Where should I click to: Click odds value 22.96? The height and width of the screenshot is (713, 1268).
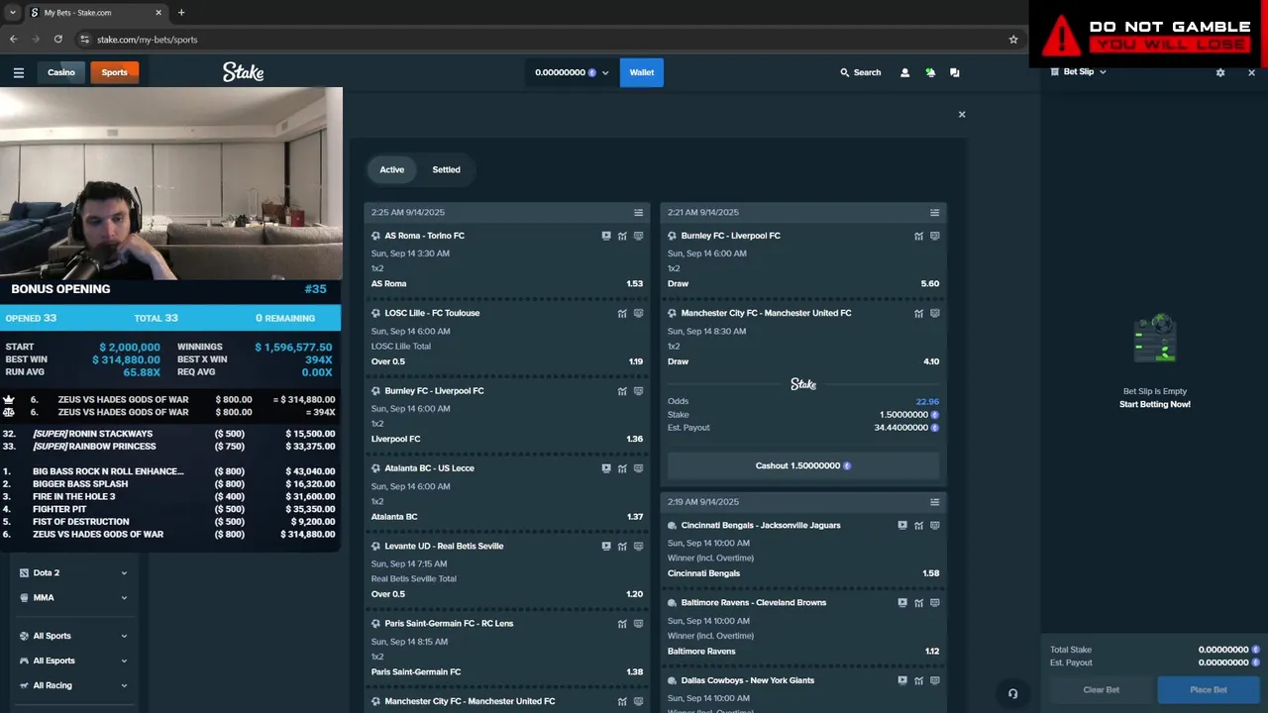point(927,402)
